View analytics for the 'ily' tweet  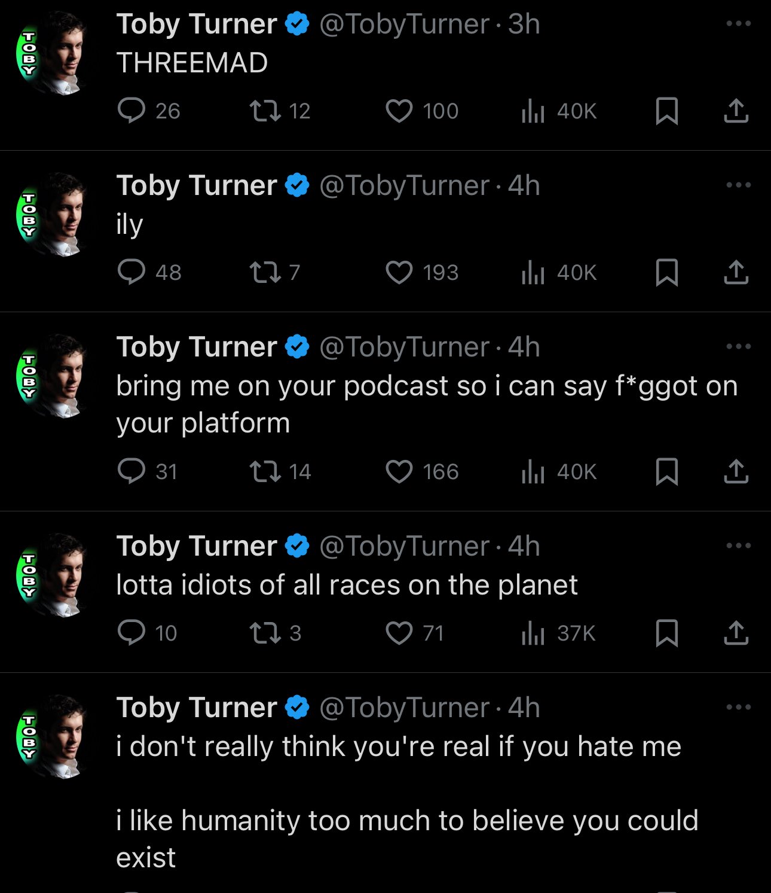(x=533, y=273)
